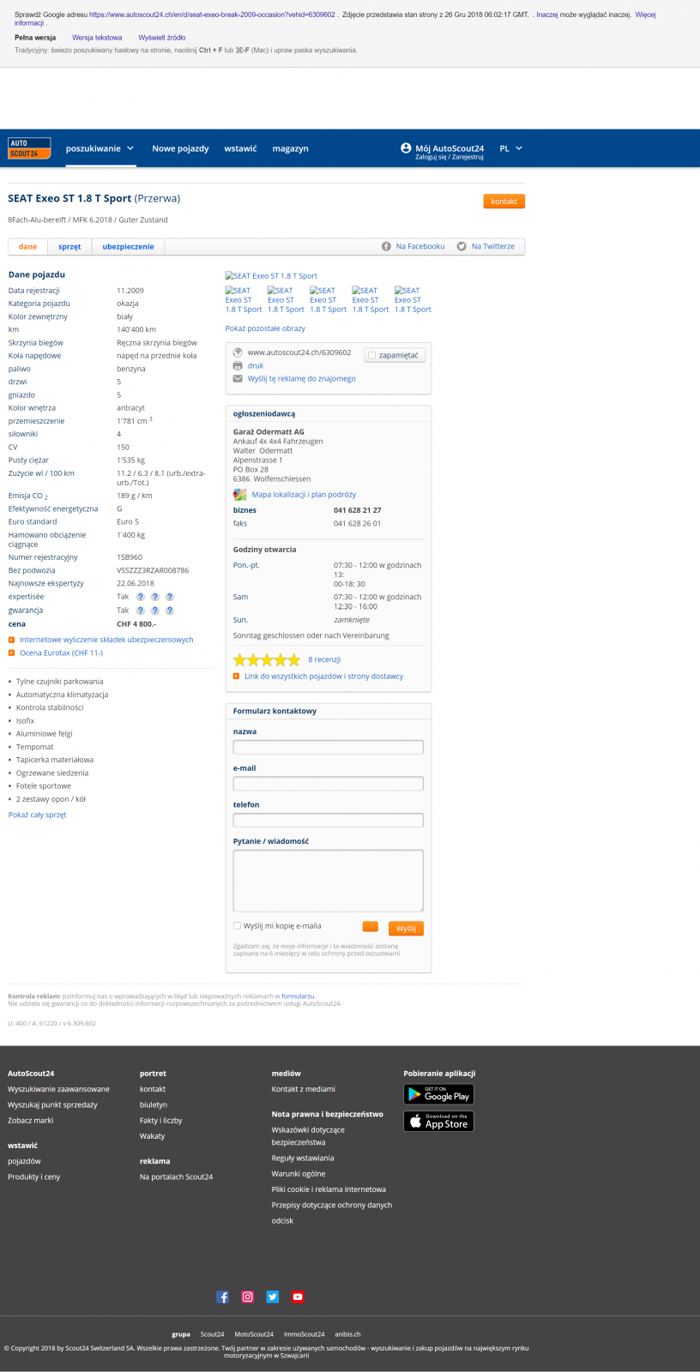Focus the telefon input field

click(328, 820)
